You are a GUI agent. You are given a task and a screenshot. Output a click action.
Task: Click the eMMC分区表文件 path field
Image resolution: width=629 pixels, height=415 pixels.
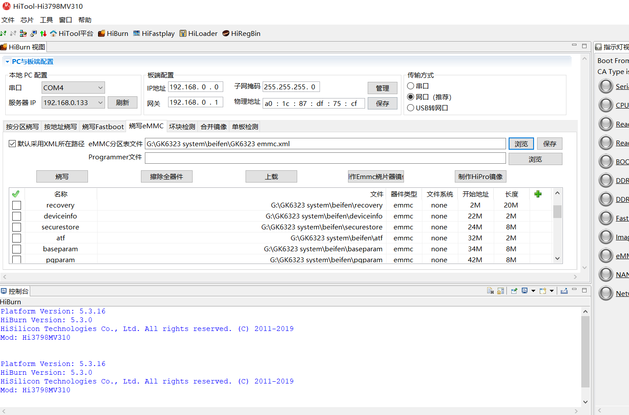pyautogui.click(x=325, y=144)
